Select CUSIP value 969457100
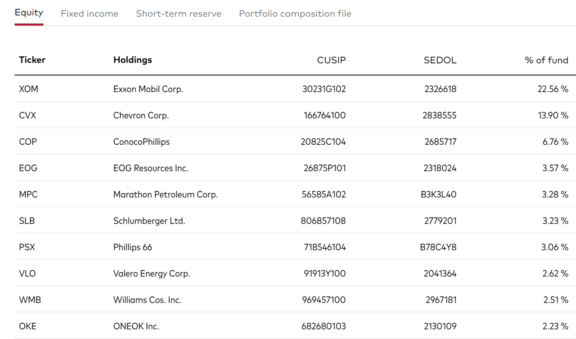576x339 pixels. (324, 300)
